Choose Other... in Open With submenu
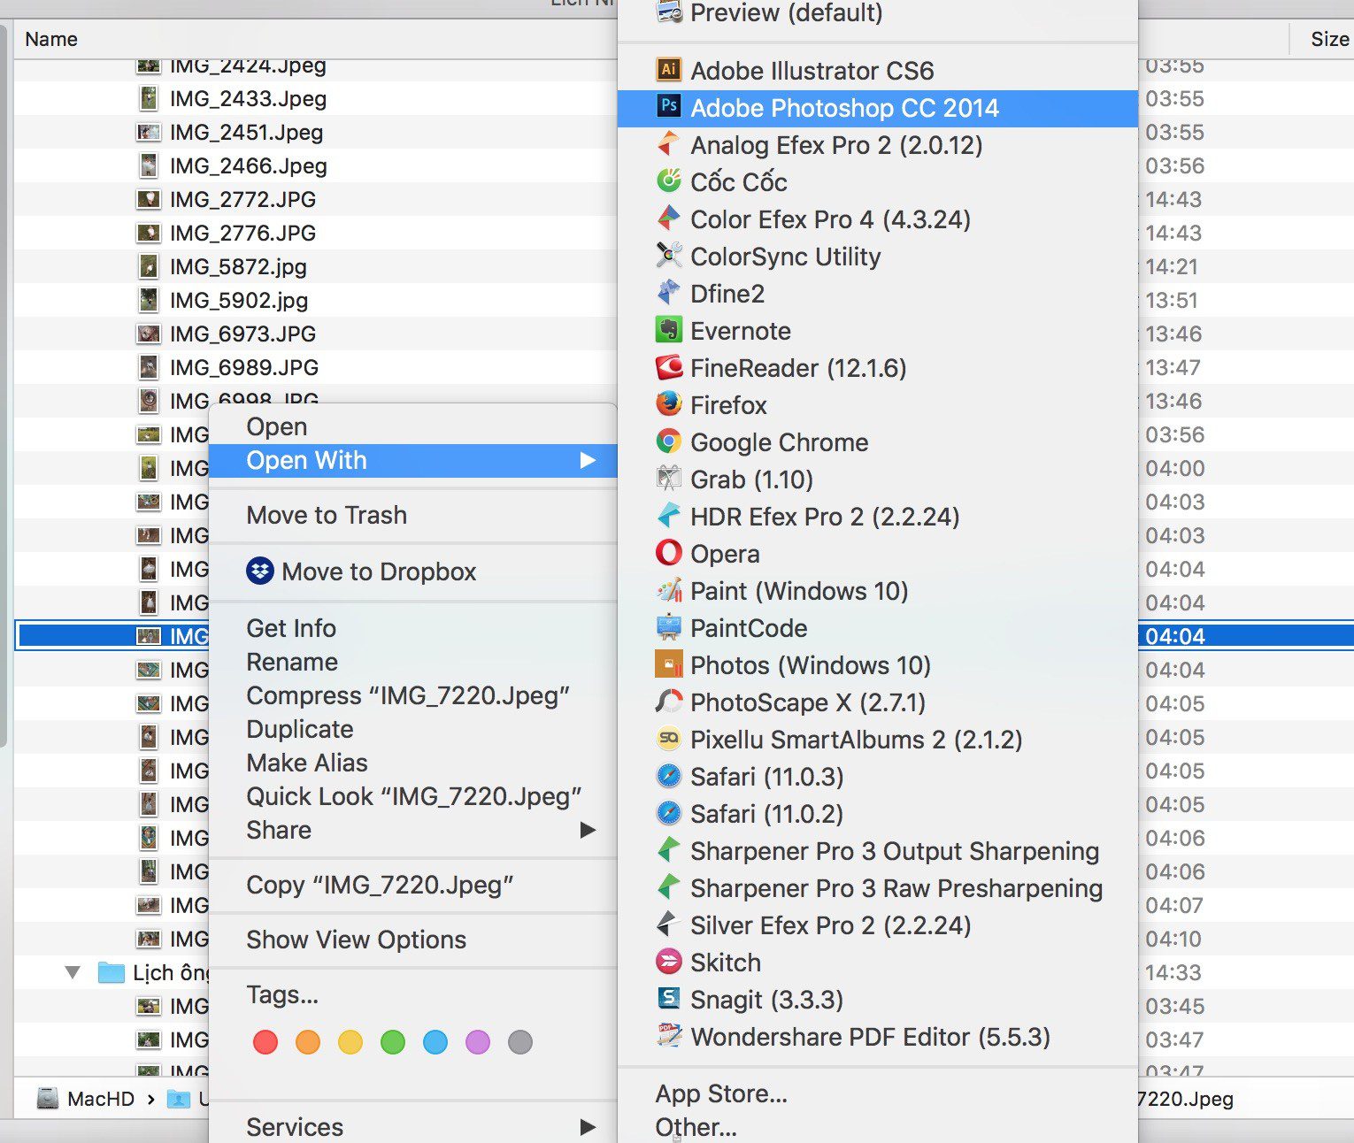Image resolution: width=1354 pixels, height=1143 pixels. [877, 1127]
